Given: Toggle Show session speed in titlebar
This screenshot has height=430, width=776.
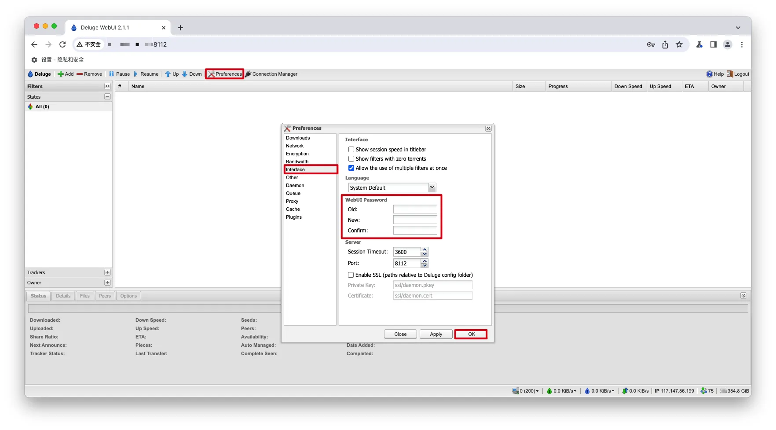Looking at the screenshot, I should [351, 150].
